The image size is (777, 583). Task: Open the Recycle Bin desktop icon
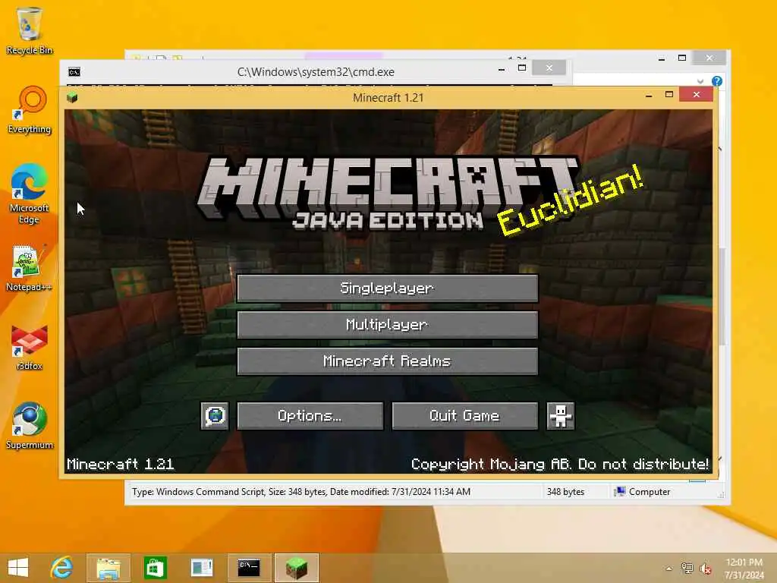30,30
